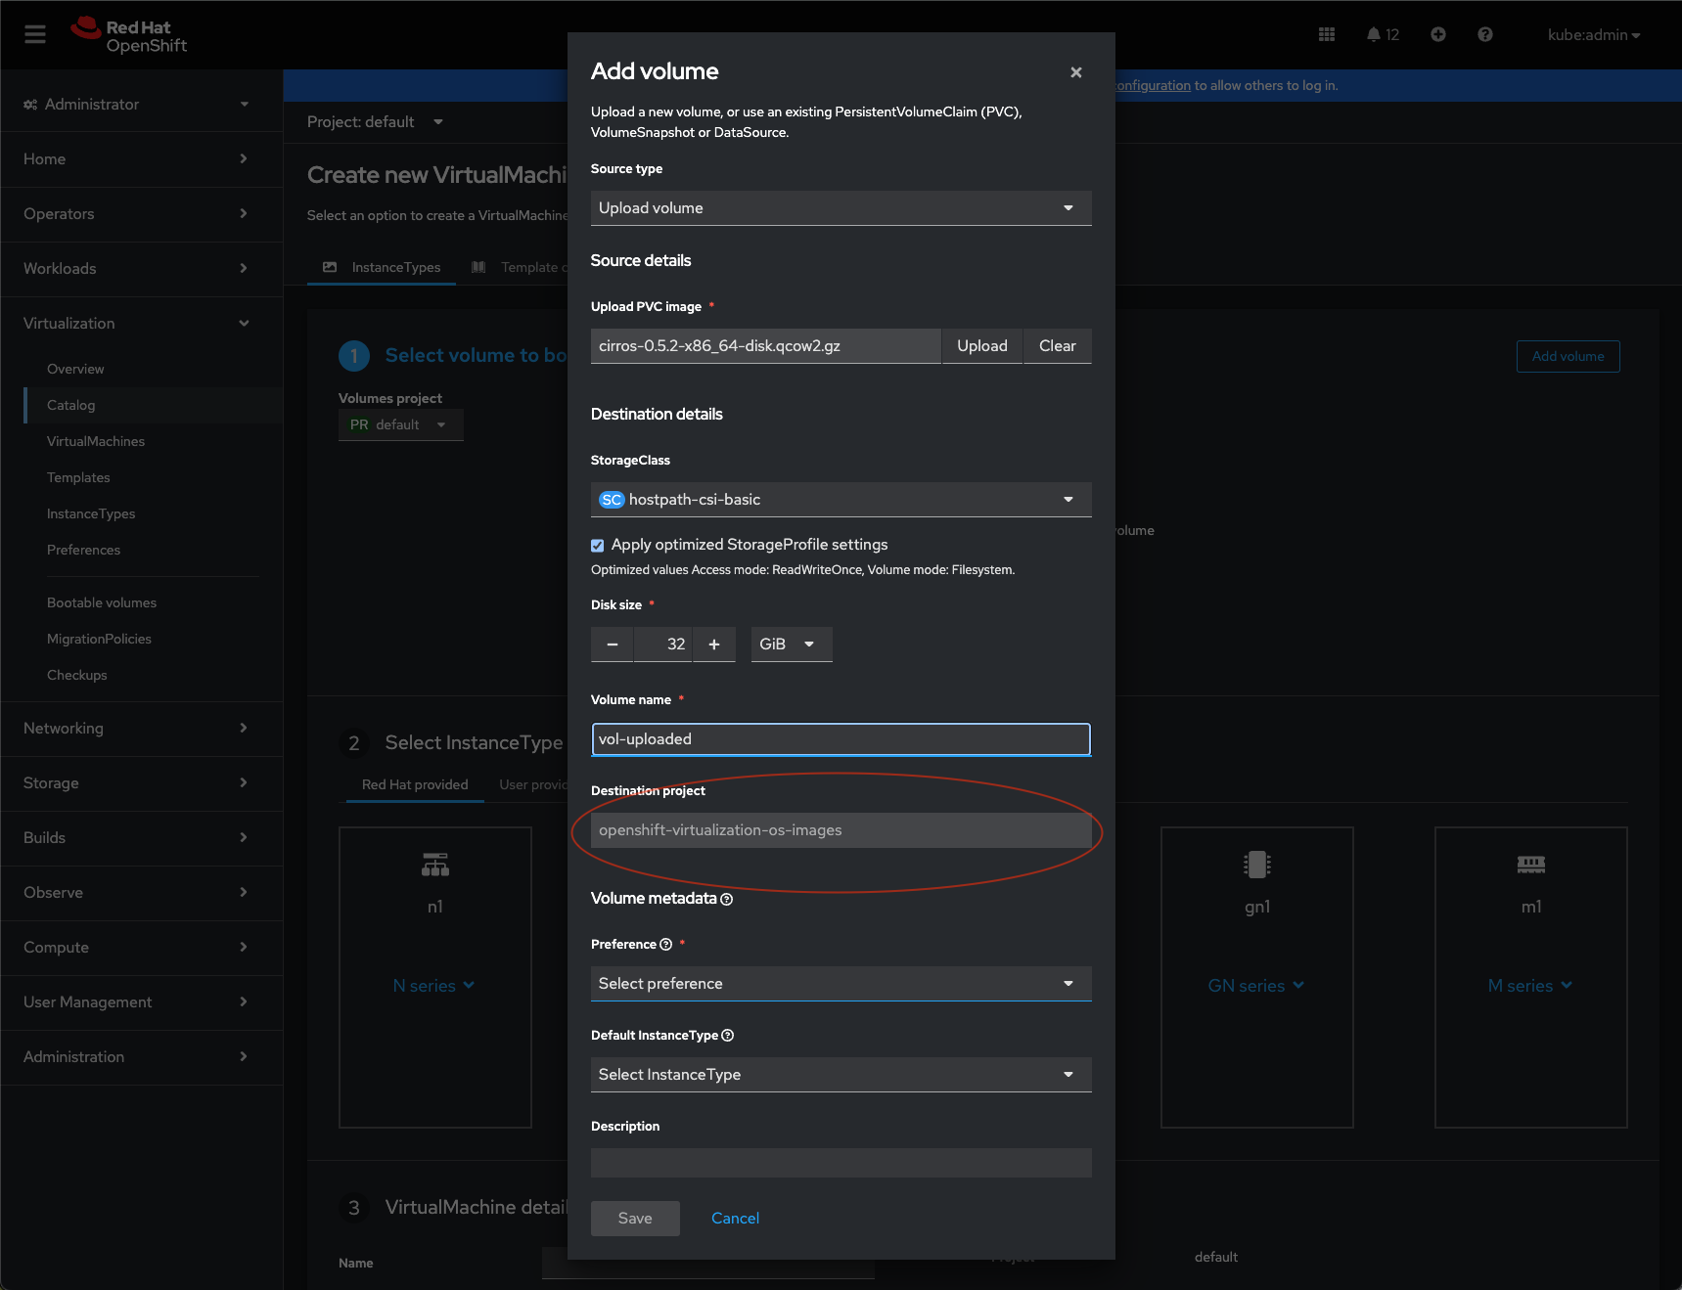Viewport: 1682px width, 1290px height.
Task: Open the help question mark icon
Action: [1485, 35]
